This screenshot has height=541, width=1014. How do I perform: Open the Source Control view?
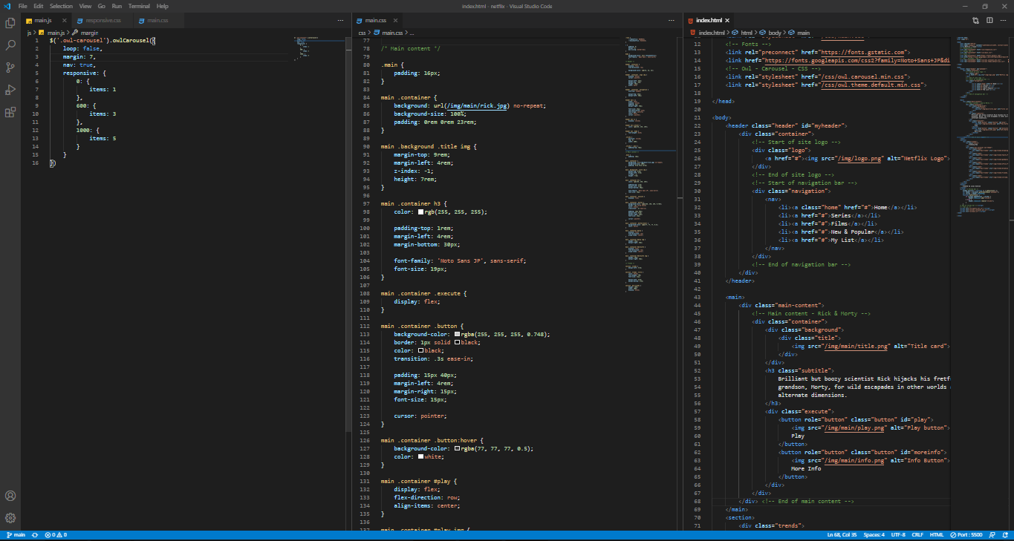10,67
